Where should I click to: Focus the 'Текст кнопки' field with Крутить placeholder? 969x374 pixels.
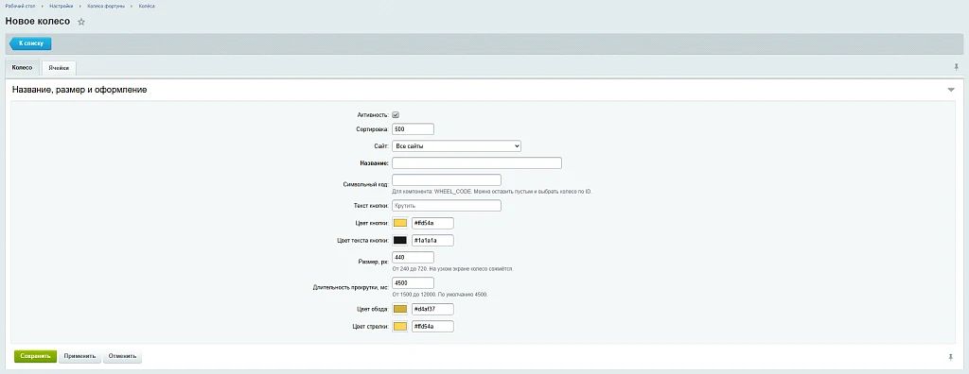tap(447, 206)
